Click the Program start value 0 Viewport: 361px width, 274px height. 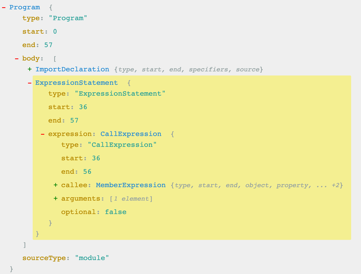(55, 32)
